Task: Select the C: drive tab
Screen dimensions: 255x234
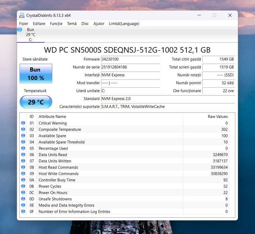Action: click(x=30, y=35)
